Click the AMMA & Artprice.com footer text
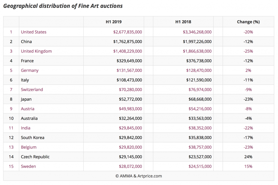Image resolution: width=278 pixels, height=185 pixels. [139, 176]
